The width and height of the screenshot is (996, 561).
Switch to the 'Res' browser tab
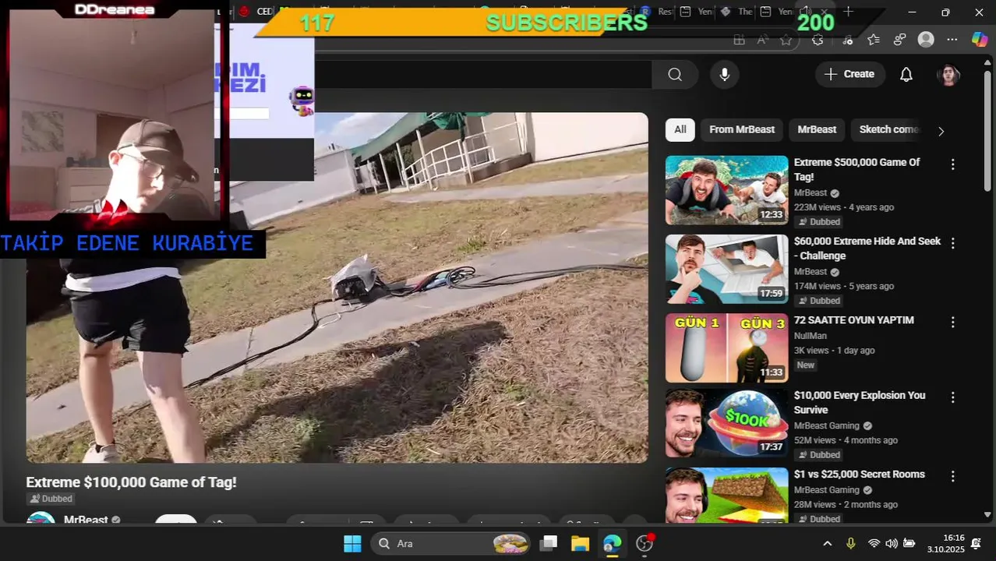[x=656, y=12]
